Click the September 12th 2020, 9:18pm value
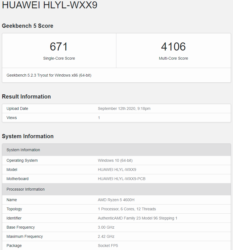233x250 pixels. pyautogui.click(x=124, y=108)
